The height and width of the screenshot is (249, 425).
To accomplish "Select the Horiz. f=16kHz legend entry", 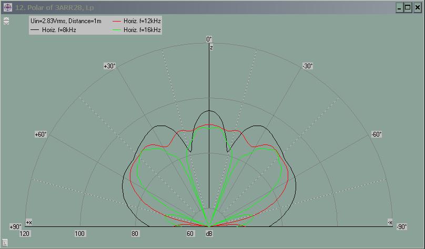I will point(137,30).
